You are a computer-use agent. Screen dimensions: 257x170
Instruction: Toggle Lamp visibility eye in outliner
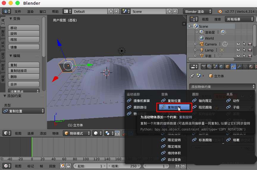click(238, 50)
